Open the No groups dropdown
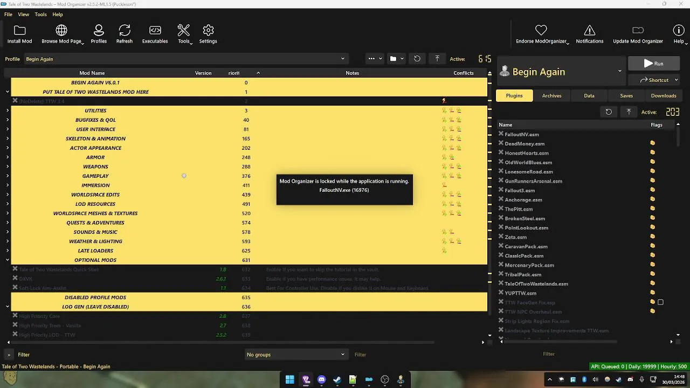 [x=295, y=355]
